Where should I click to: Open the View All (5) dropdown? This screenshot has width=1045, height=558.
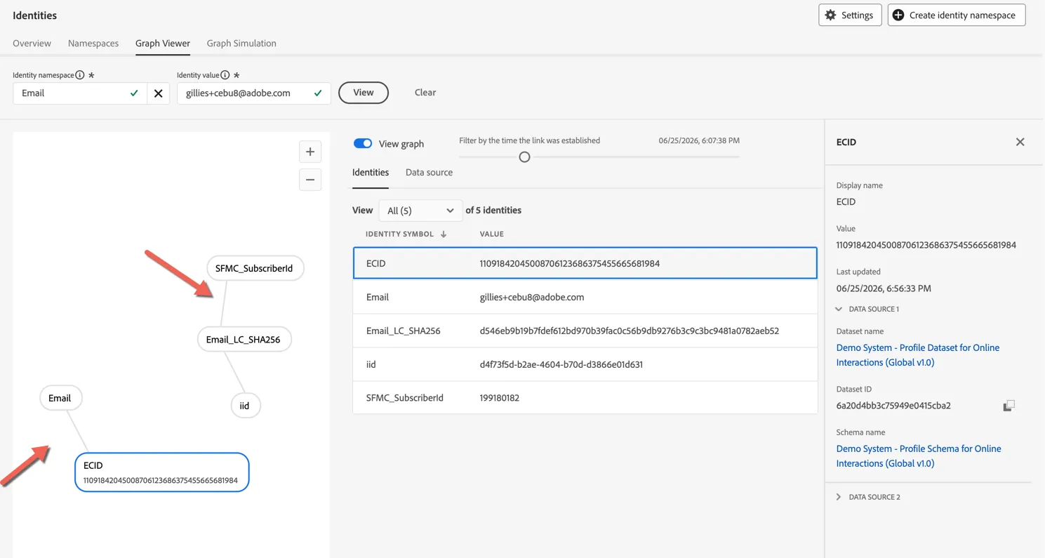tap(420, 211)
